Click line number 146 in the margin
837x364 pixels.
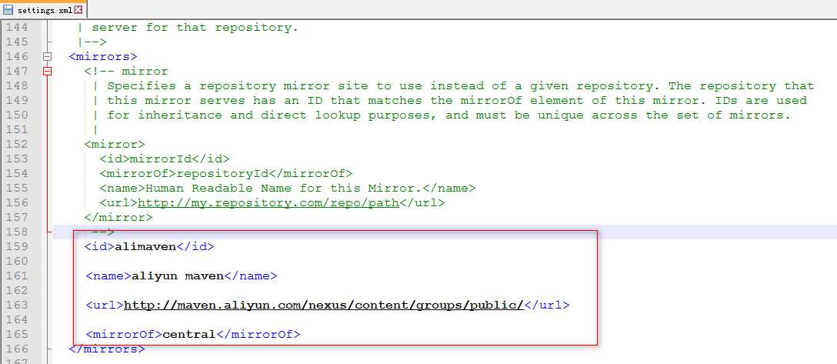[x=16, y=57]
